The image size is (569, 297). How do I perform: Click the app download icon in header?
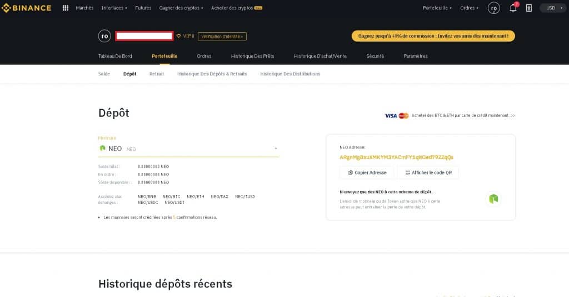click(x=529, y=8)
